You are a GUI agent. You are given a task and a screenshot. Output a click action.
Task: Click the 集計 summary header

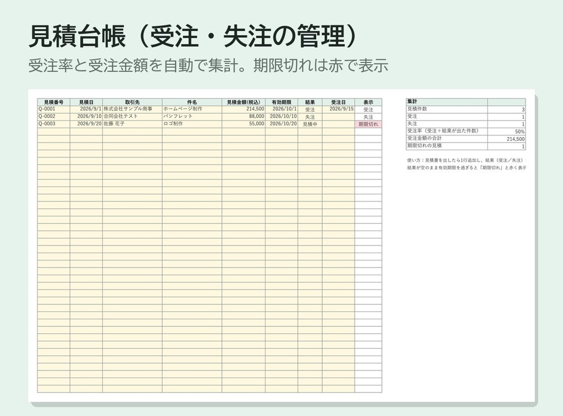446,102
